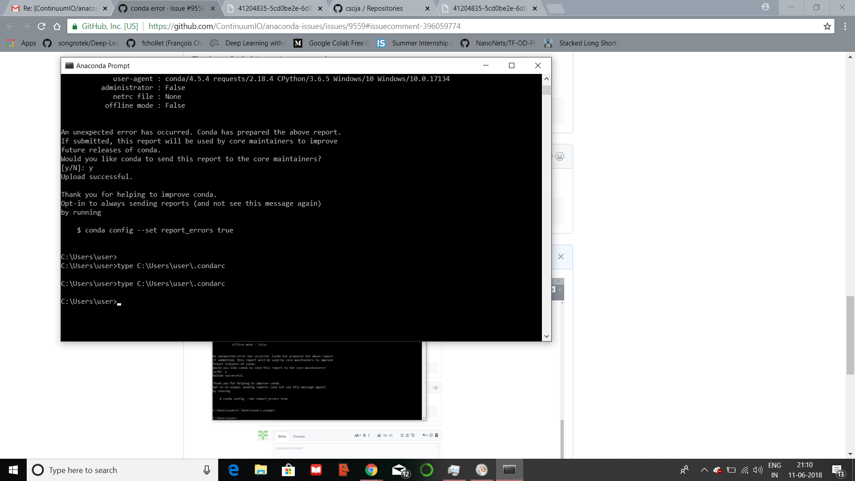Click the @ mention icon
Viewport: 855px width, 481px height.
point(431,435)
